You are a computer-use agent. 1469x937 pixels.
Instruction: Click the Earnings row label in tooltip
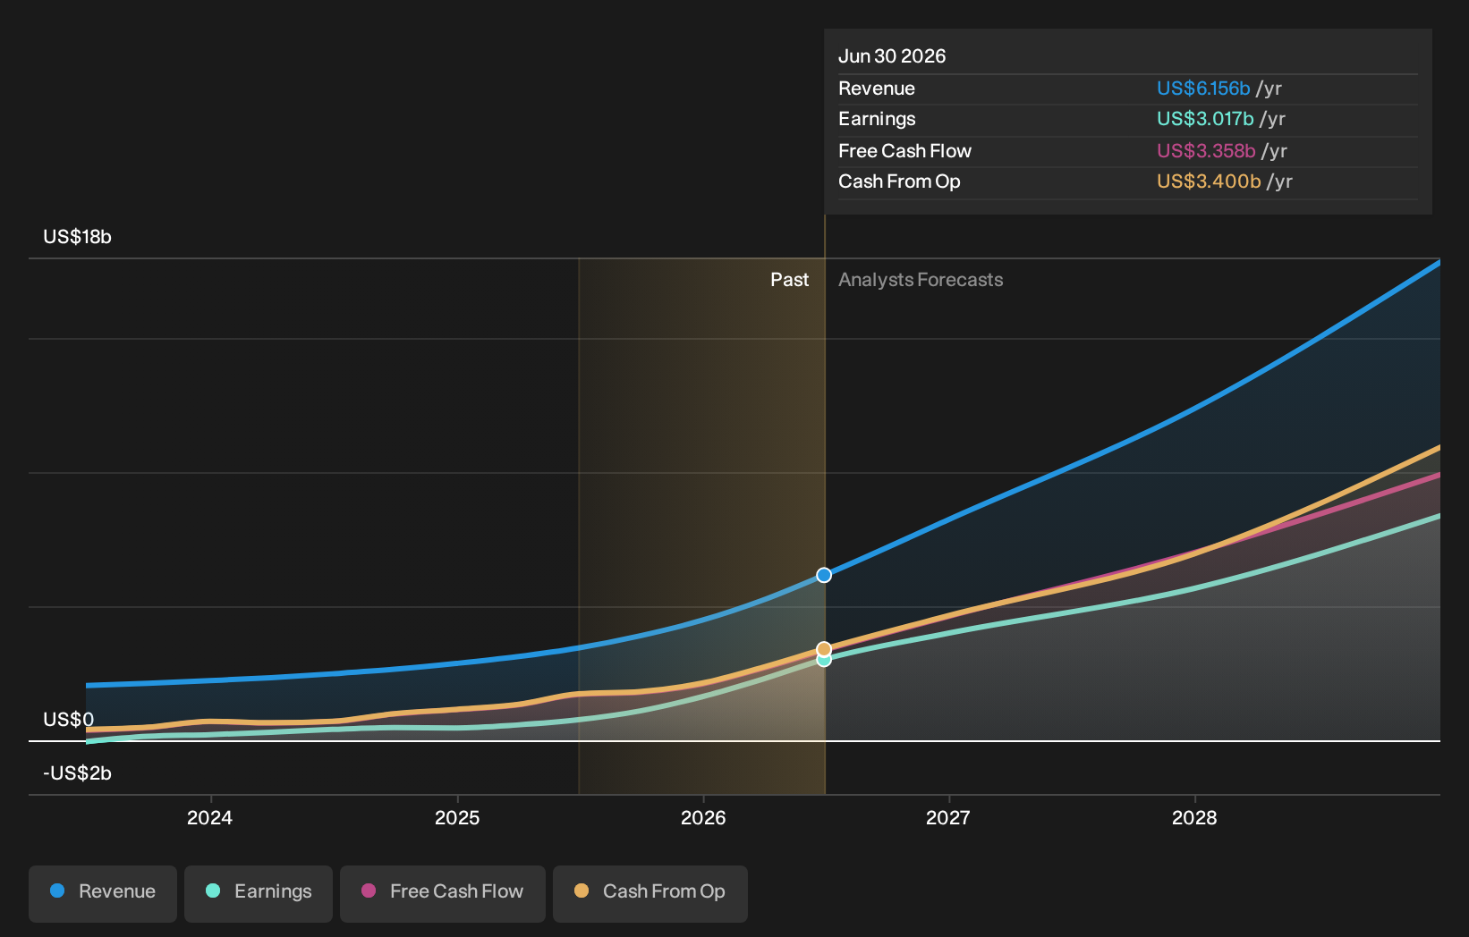[877, 119]
